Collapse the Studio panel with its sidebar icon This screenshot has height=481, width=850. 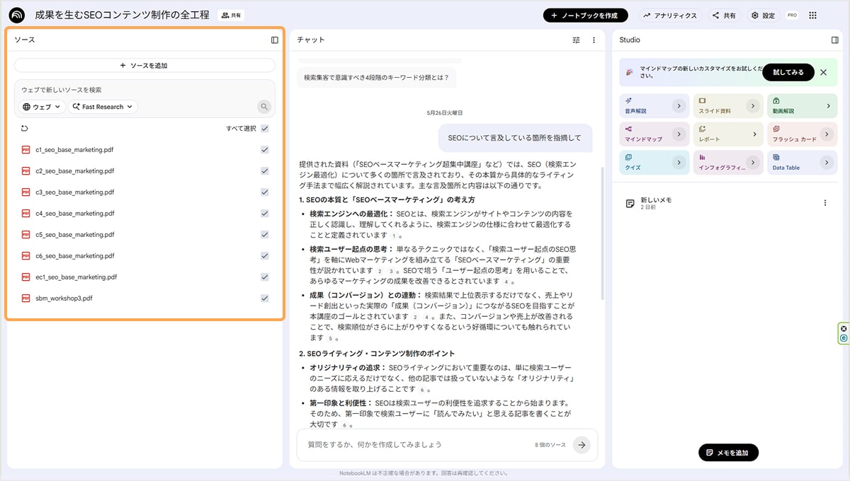(x=834, y=40)
